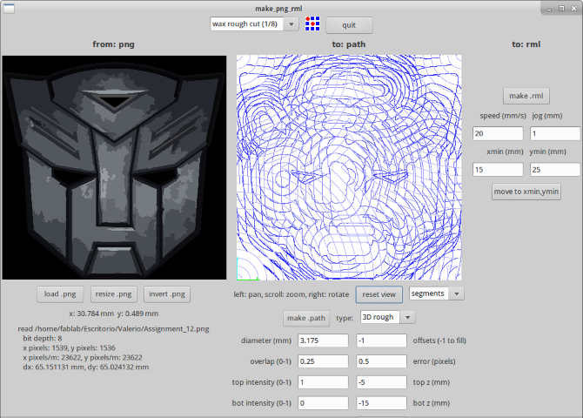Click the 'x pixels/m: 23622' resolution line
The width and height of the screenshot is (583, 418).
click(x=83, y=357)
